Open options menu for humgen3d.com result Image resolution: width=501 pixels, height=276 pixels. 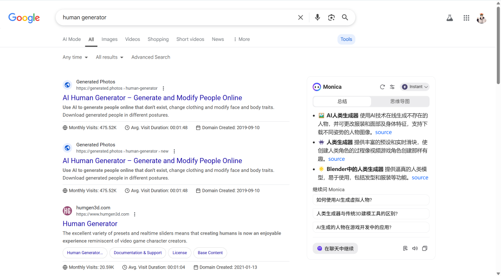tap(135, 214)
